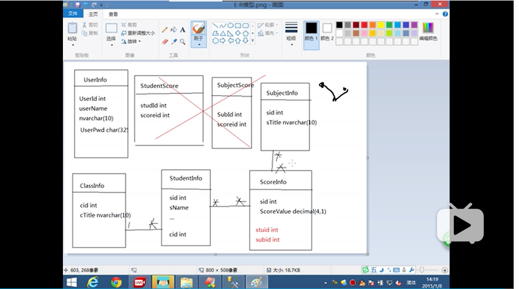
Task: Open the Rotate (旋转) dropdown
Action: [131, 42]
